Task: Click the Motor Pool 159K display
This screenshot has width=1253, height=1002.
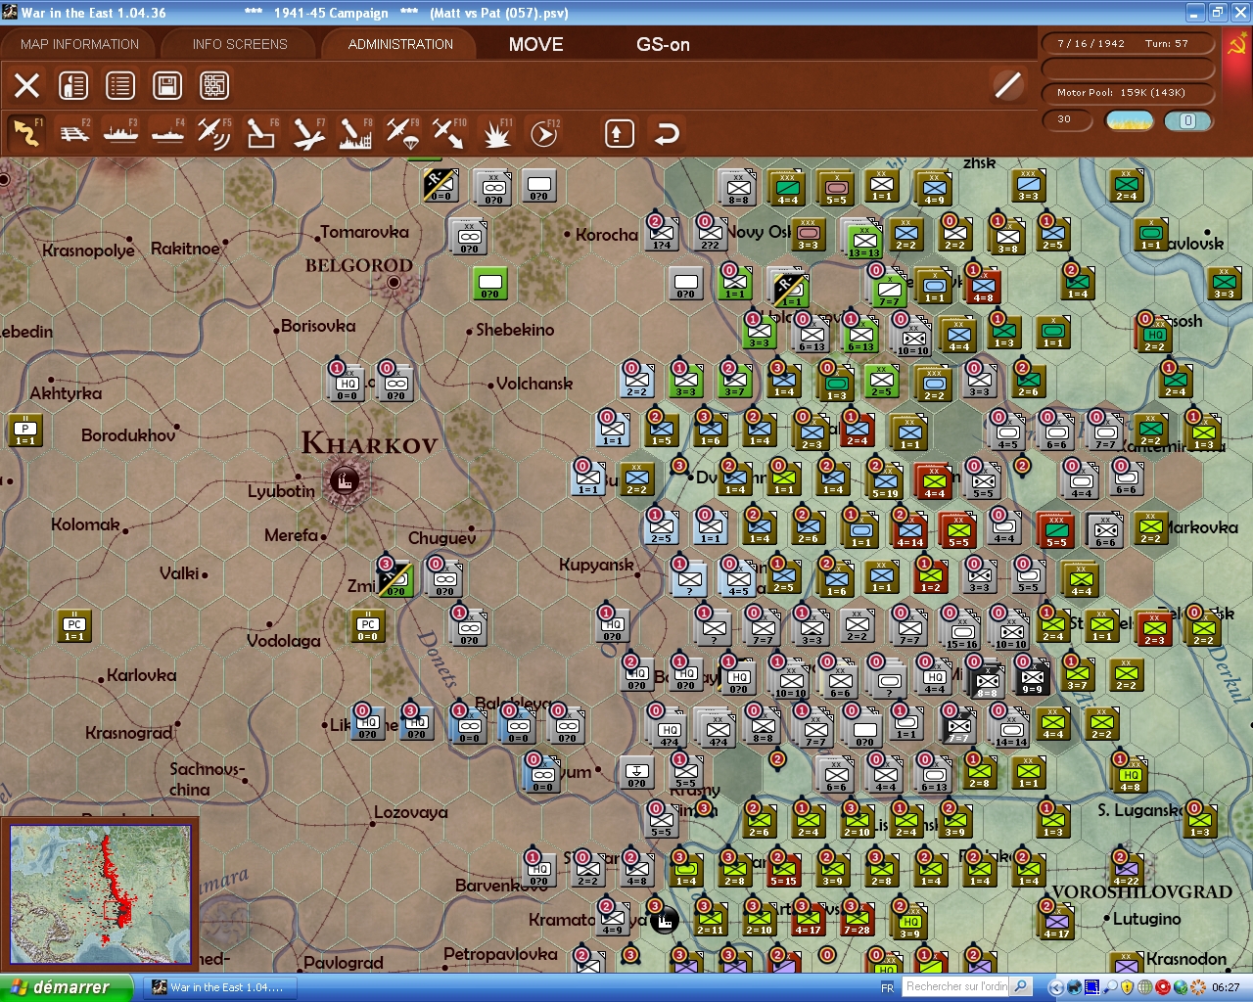Action: pyautogui.click(x=1128, y=93)
